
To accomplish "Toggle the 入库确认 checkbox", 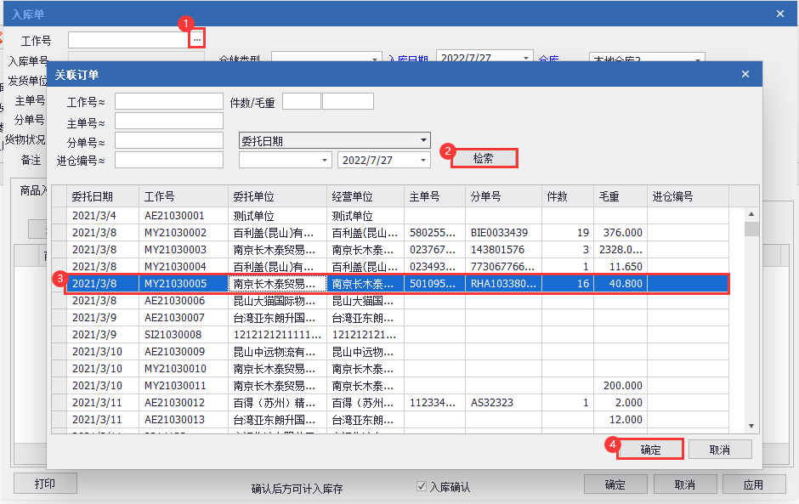I will pyautogui.click(x=422, y=486).
